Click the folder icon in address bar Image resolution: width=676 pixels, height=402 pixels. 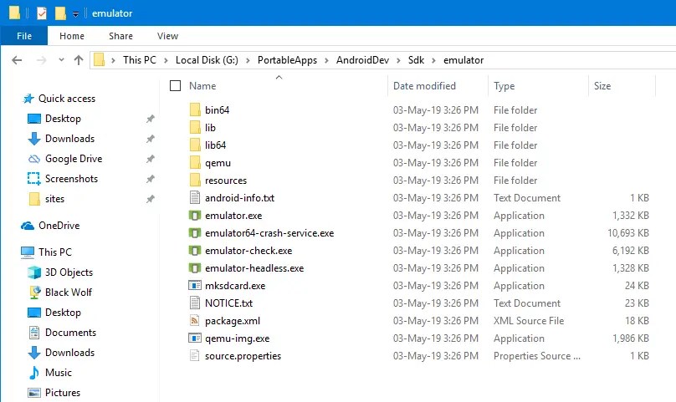(x=100, y=60)
